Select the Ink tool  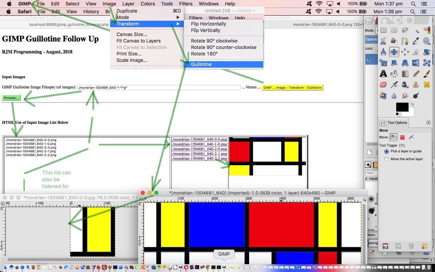click(405, 85)
